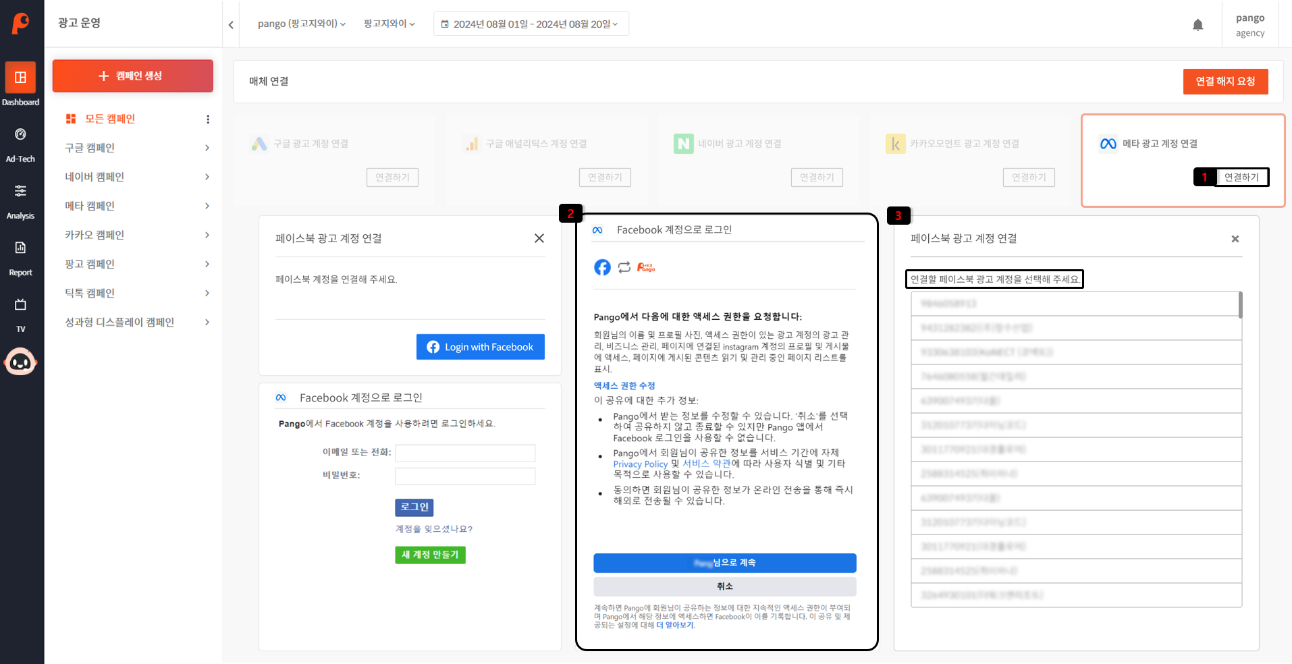Click 연결하기 for 메타 광고 계정 연결

click(x=1241, y=177)
